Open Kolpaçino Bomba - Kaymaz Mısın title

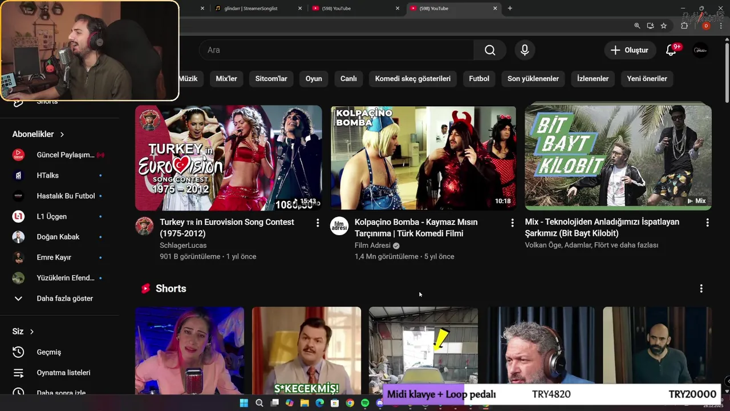click(x=416, y=228)
